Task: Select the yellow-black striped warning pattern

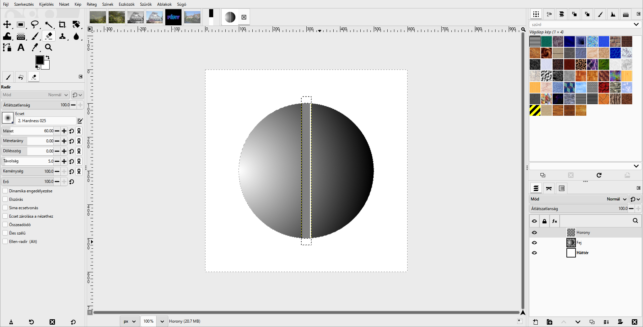Action: [535, 110]
